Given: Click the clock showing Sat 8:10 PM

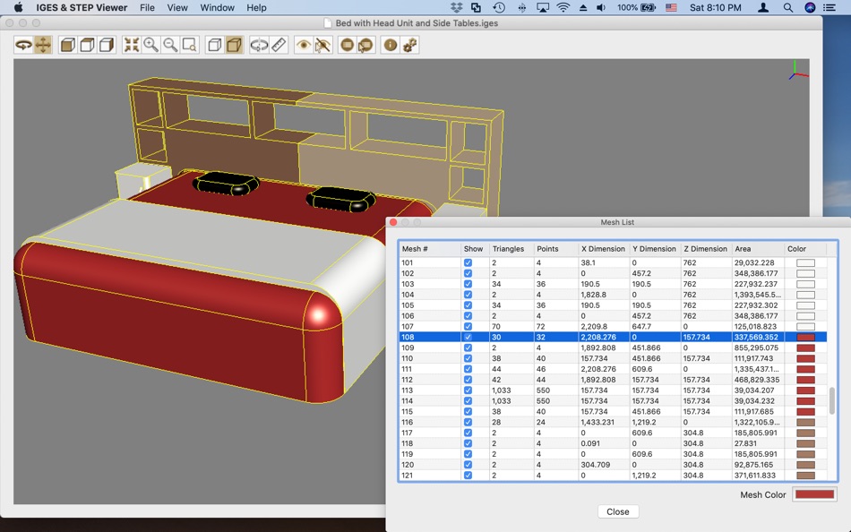Looking at the screenshot, I should tap(715, 7).
